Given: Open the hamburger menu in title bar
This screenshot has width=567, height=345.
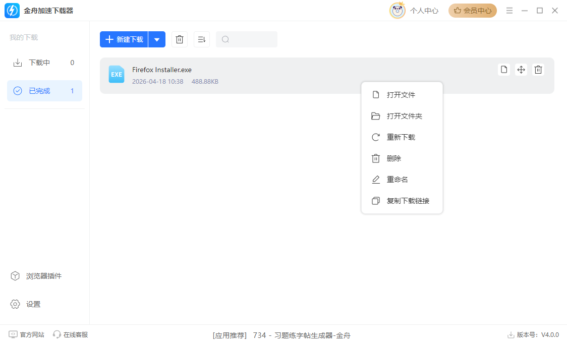Looking at the screenshot, I should point(509,10).
